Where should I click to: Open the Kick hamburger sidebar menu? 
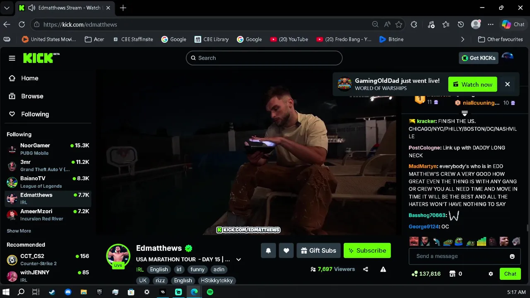point(12,58)
